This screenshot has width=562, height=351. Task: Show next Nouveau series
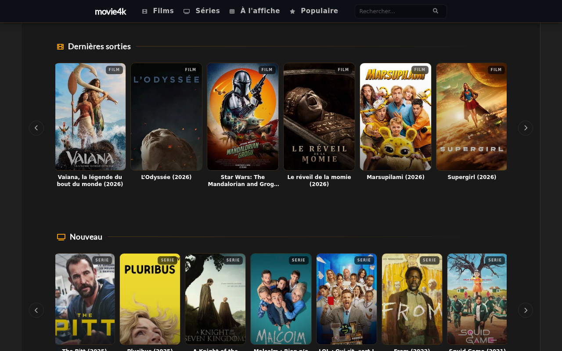(x=526, y=310)
